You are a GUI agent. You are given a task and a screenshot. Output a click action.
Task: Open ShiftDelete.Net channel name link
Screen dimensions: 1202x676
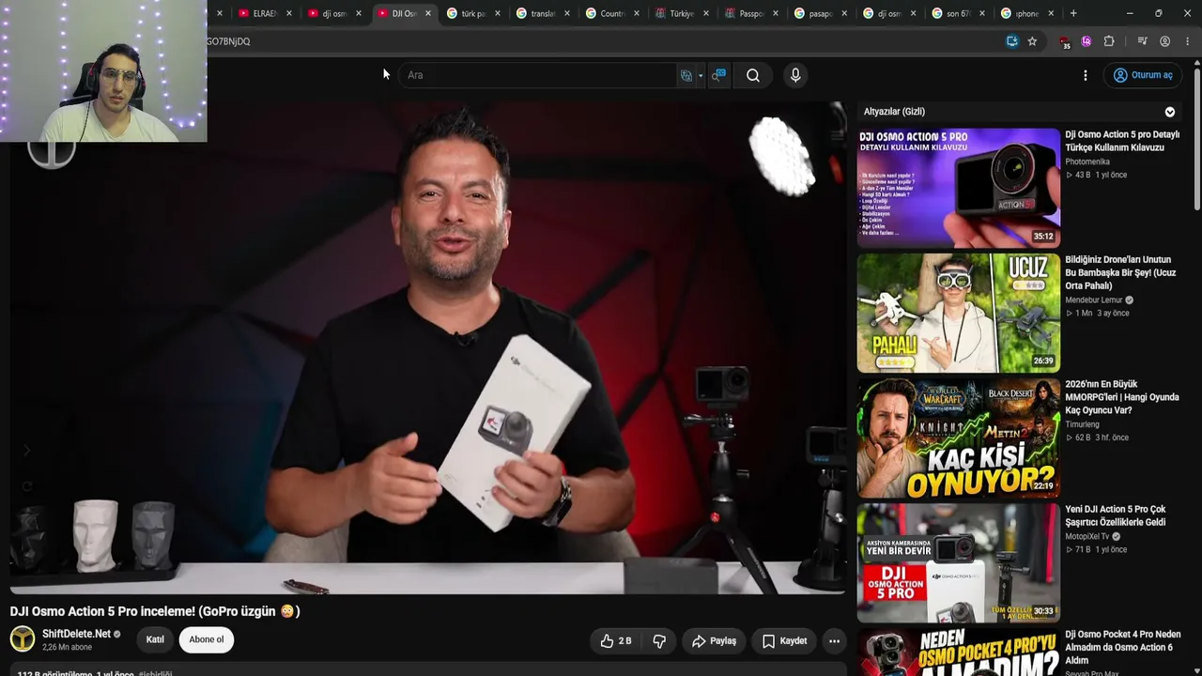76,634
